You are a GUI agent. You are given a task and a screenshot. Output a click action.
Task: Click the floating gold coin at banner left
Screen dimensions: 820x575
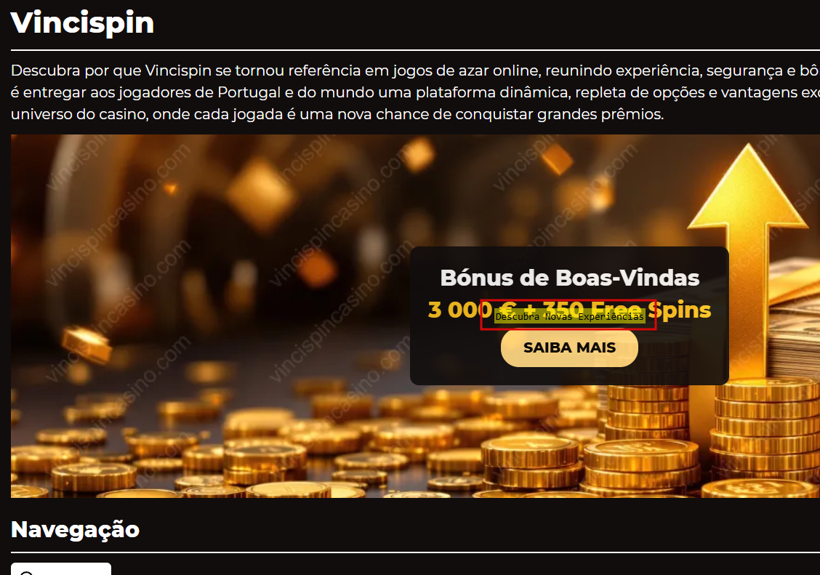point(87,344)
